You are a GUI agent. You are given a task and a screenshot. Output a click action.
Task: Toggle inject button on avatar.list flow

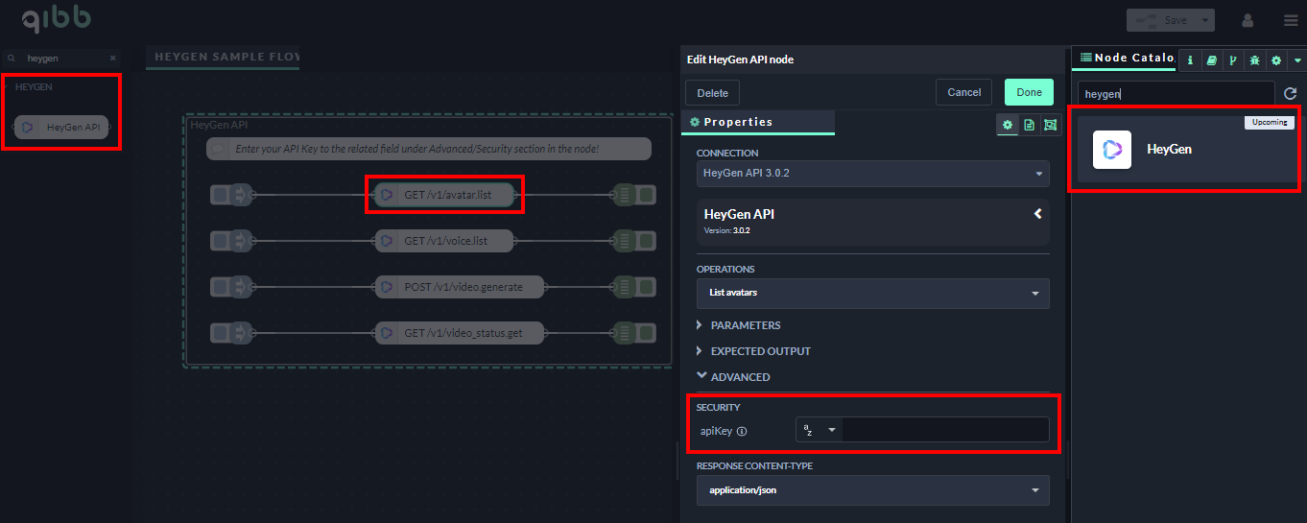coord(220,196)
